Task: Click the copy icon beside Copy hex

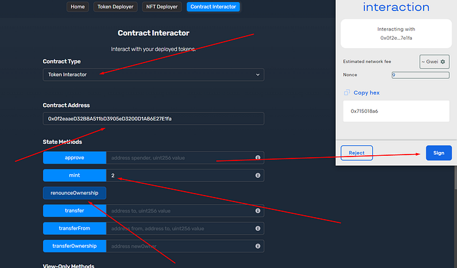Action: 347,93
